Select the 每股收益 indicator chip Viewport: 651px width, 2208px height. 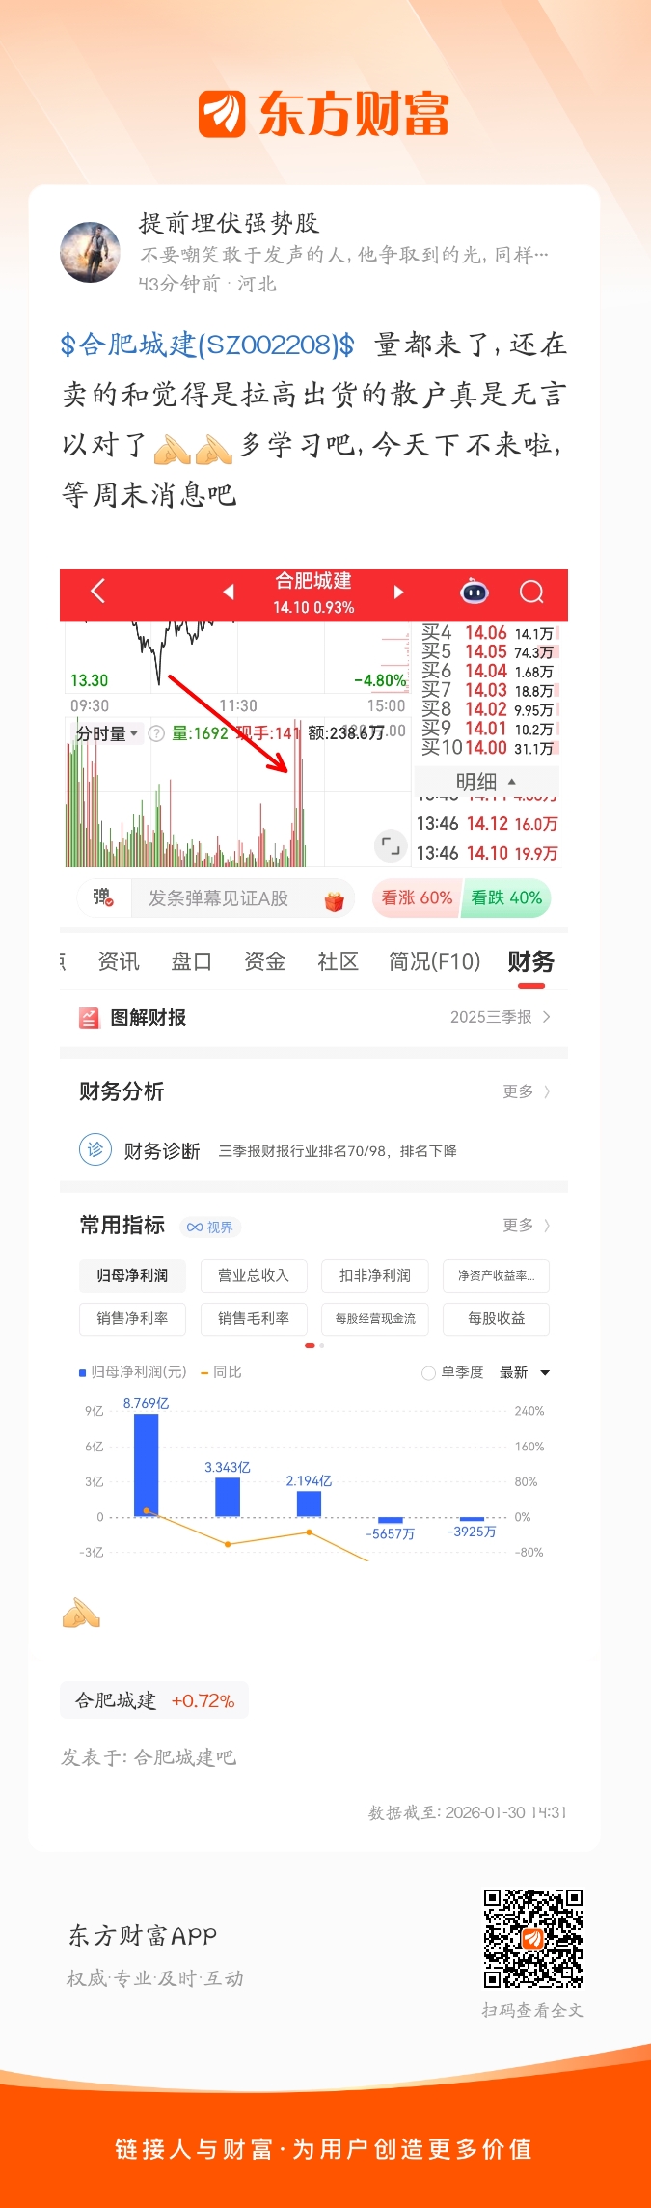tap(497, 1318)
